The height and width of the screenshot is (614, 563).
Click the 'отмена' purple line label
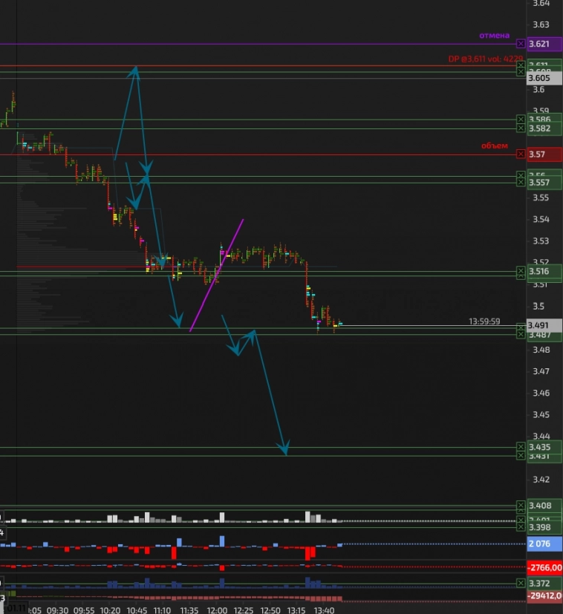pos(494,36)
